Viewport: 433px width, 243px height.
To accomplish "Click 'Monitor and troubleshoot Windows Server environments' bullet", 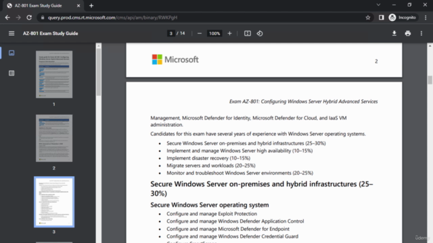I will pos(240,173).
